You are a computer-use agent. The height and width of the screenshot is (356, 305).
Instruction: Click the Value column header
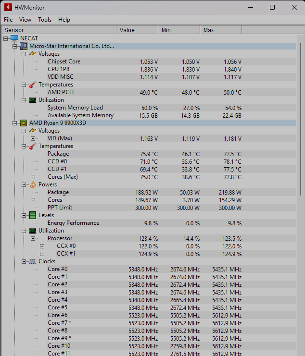pyautogui.click(x=137, y=30)
